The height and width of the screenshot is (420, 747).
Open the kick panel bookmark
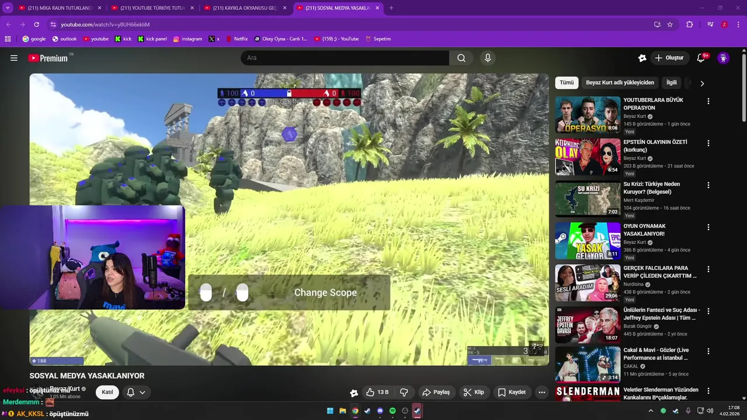click(152, 39)
